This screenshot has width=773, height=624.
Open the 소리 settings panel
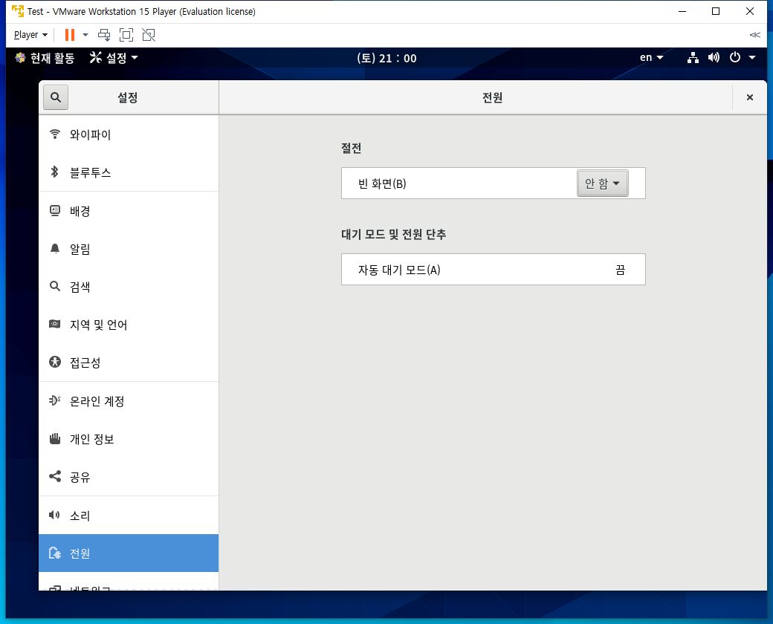click(129, 516)
